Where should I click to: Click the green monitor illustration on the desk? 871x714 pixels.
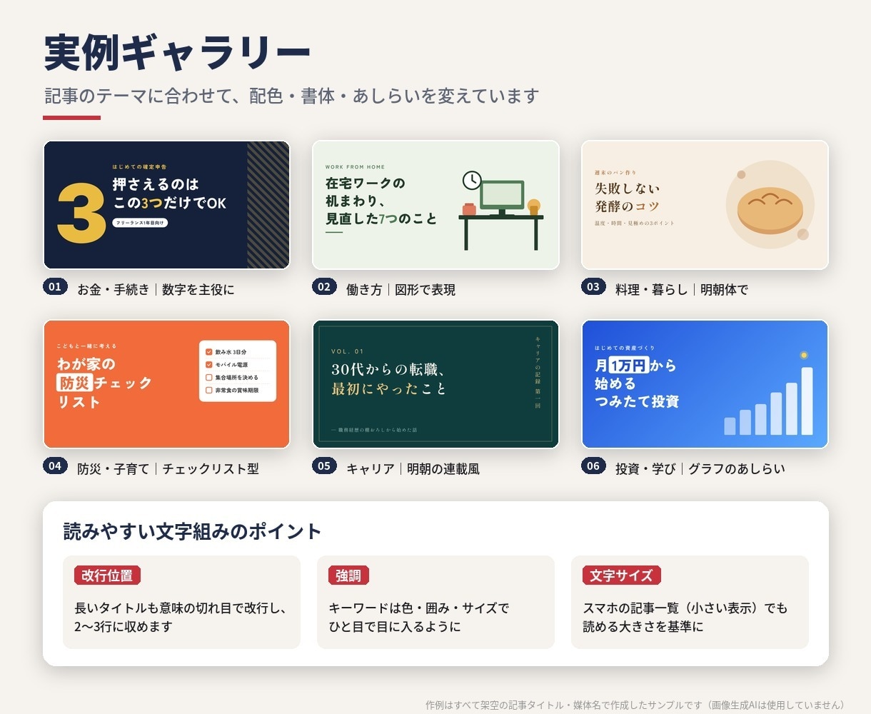502,197
